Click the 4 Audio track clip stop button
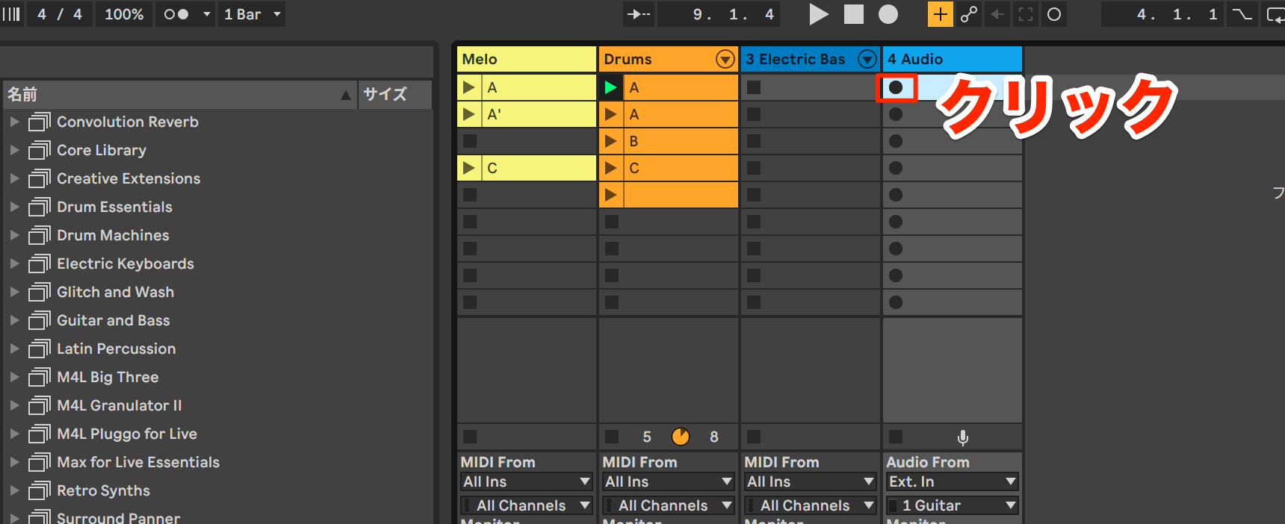This screenshot has width=1285, height=524. click(896, 437)
